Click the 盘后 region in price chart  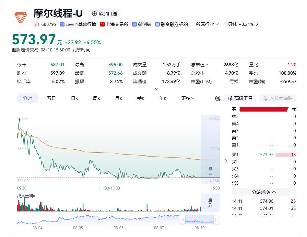(210, 149)
